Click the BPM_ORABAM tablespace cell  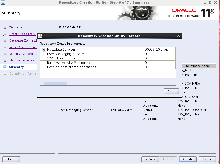(190, 97)
